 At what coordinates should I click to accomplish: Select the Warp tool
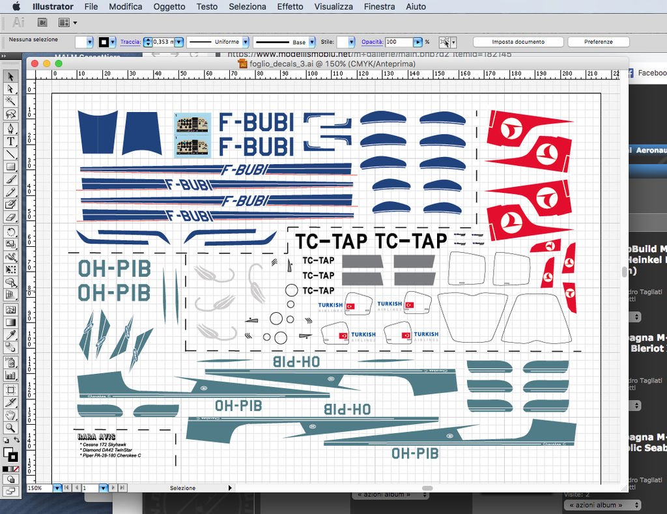[10, 257]
